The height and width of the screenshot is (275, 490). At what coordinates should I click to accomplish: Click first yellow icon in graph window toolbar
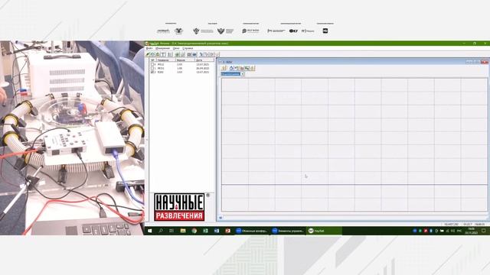tap(224, 68)
